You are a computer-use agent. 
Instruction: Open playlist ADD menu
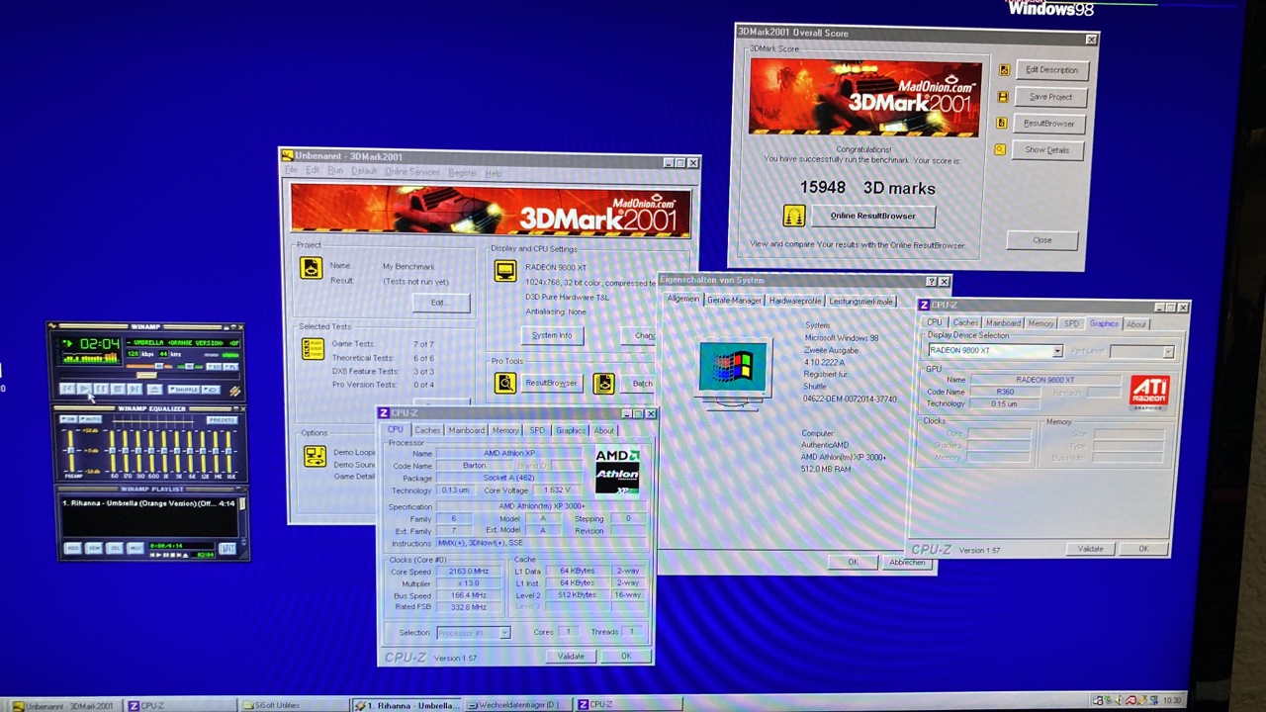point(73,548)
